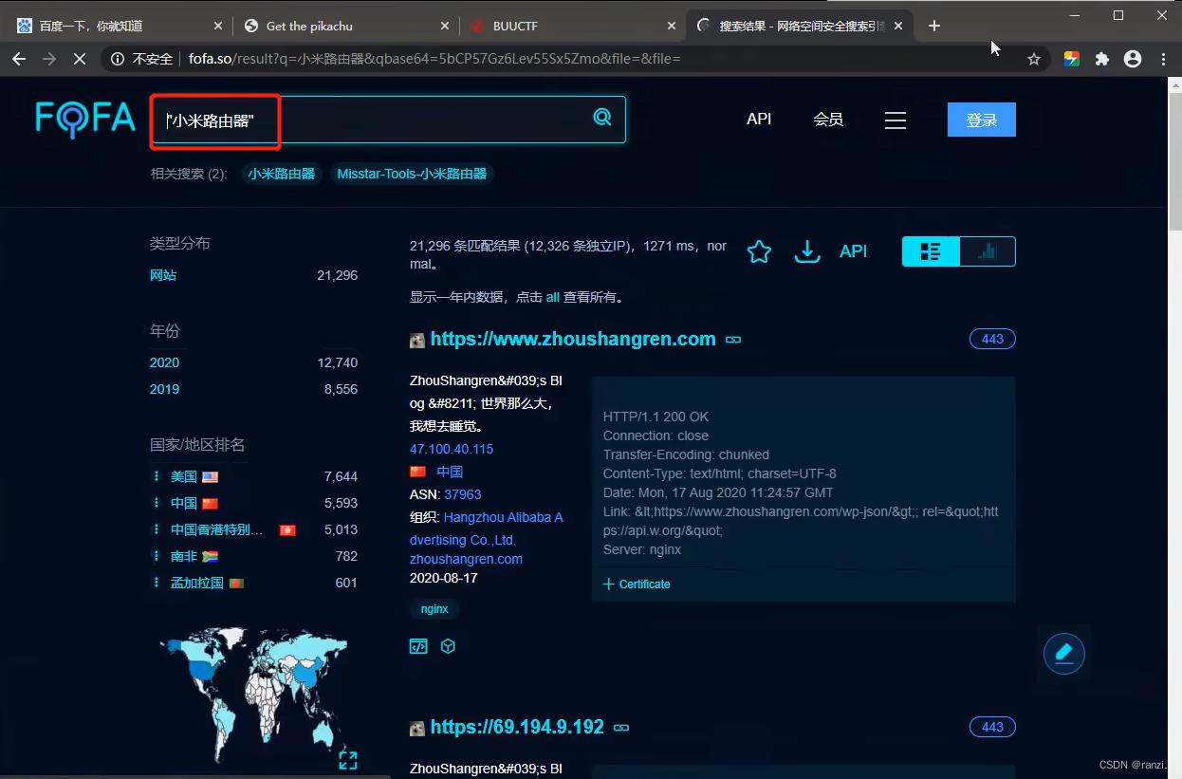1182x779 pixels.
Task: Filter results by 美国
Action: pyautogui.click(x=184, y=476)
